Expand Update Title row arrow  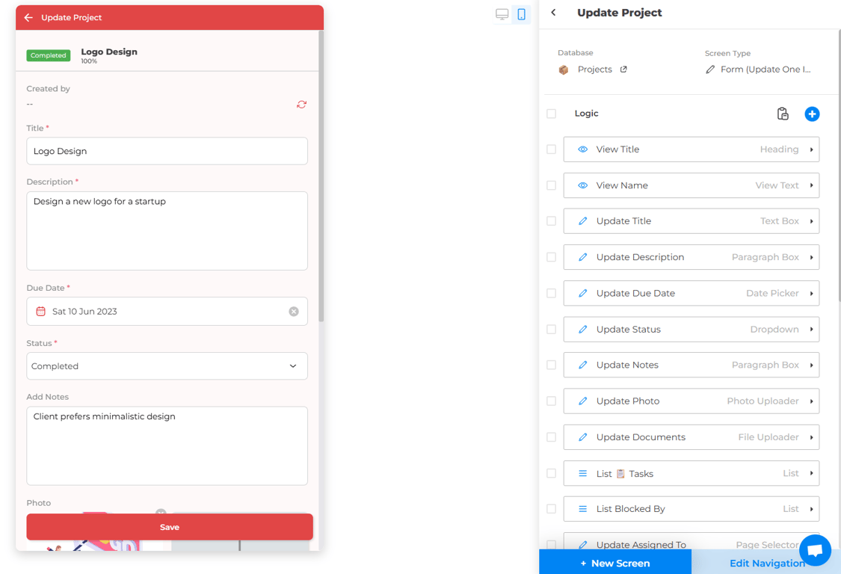812,221
